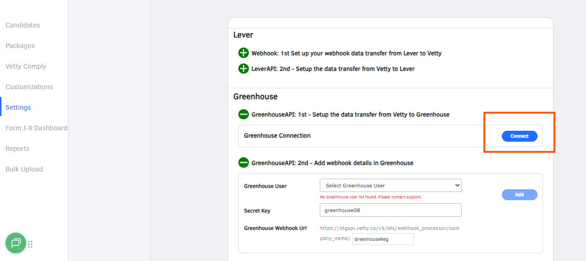Collapse GreenhouseAPI 2nd webhook details section
The height and width of the screenshot is (261, 586).
tap(243, 163)
